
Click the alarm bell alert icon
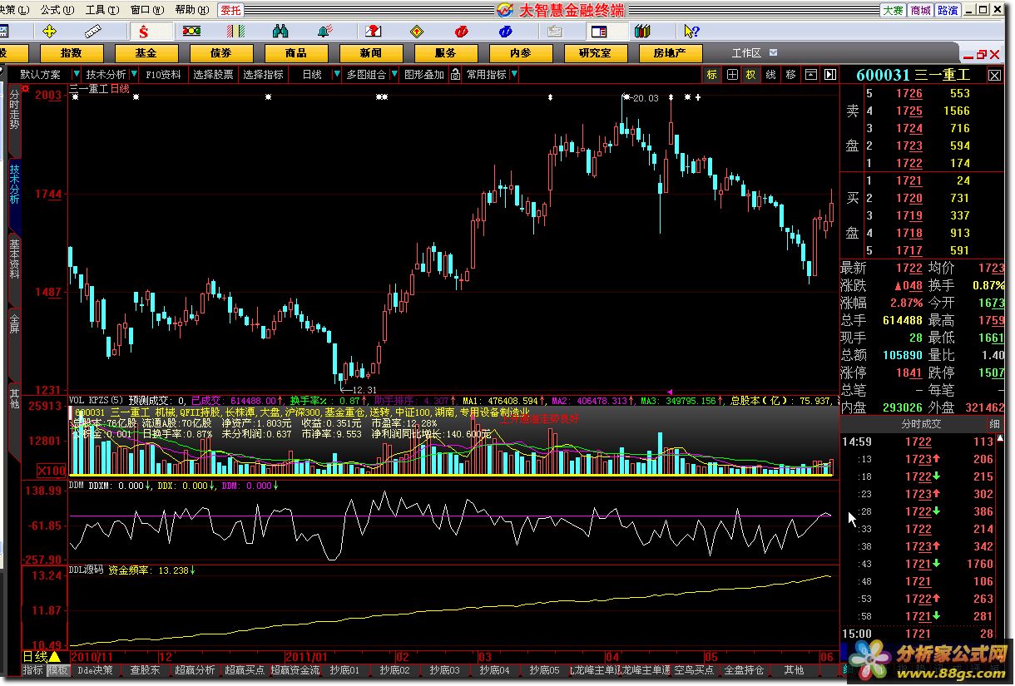[x=325, y=32]
